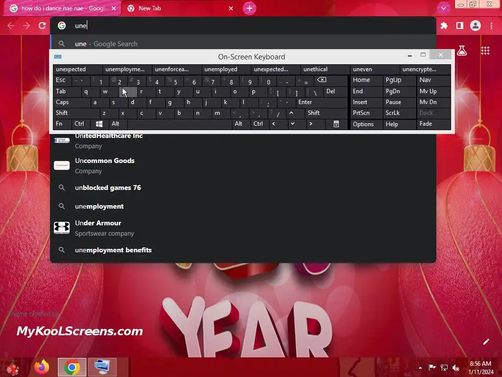Click the browser back arrow

pos(11,26)
